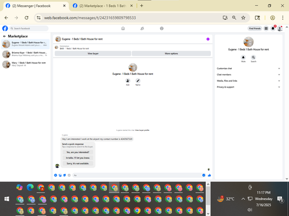Open the Marketplace listing summary row thumbnail

point(57,47)
